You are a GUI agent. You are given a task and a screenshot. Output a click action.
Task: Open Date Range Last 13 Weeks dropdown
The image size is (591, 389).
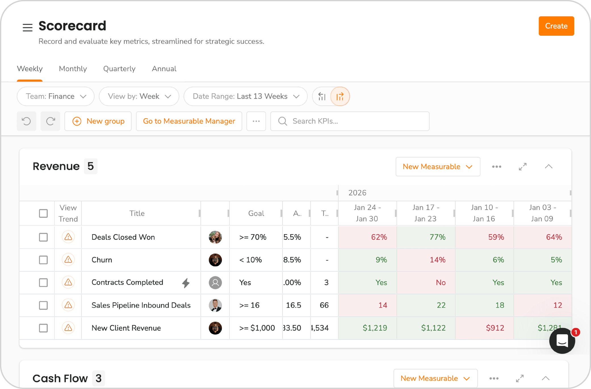pos(246,96)
